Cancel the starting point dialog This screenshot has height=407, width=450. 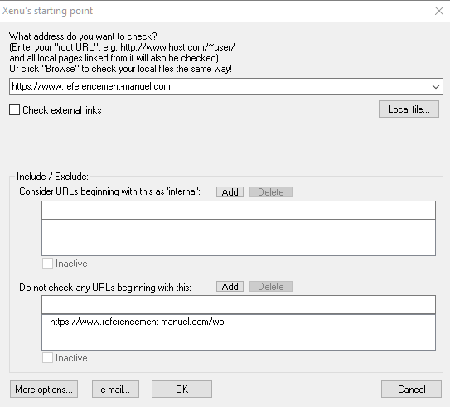coord(411,390)
